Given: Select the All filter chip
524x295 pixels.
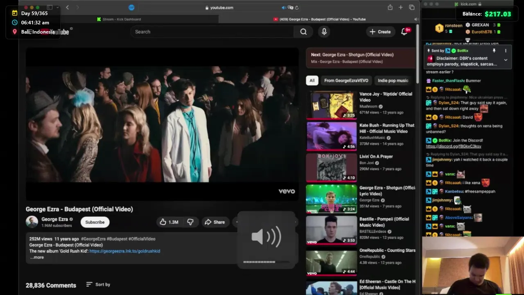Looking at the screenshot, I should (312, 80).
